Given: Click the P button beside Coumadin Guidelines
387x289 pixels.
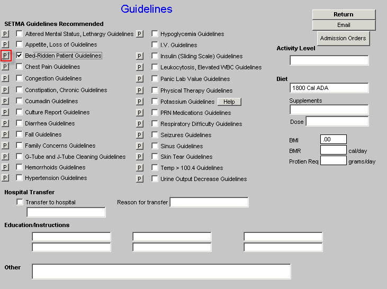Looking at the screenshot, I should [5, 101].
